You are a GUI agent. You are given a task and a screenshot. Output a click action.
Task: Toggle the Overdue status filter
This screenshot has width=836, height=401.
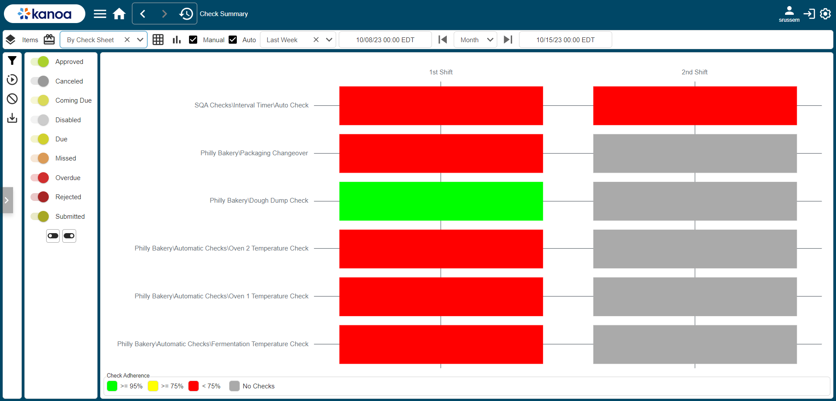click(40, 178)
